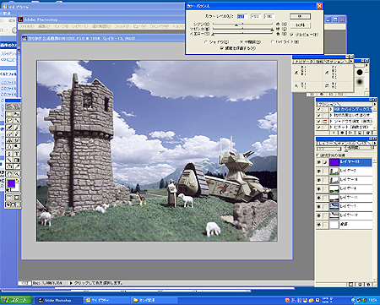Select the Hand pan tool

[x=9, y=174]
